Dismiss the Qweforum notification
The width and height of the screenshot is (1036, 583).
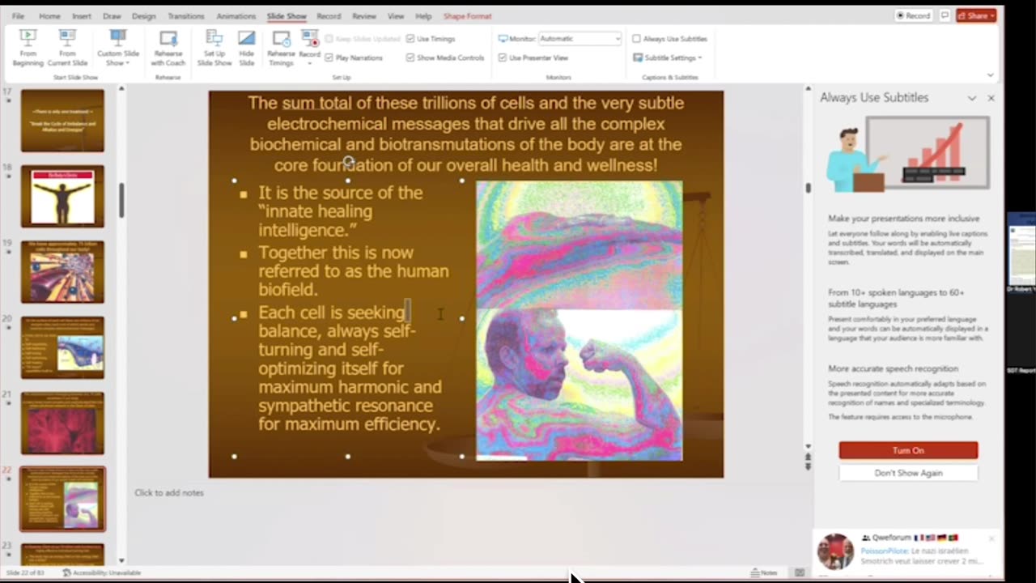991,538
